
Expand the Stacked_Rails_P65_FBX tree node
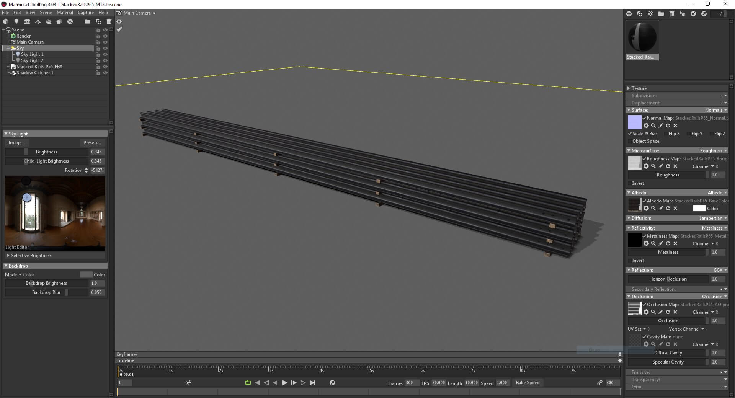click(8, 67)
